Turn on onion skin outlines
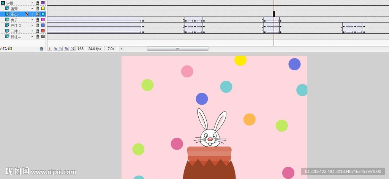 click(60, 49)
